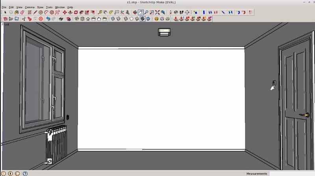Click the Joint Push Pull icon labeled F
The width and height of the screenshot is (315, 176).
209,19
